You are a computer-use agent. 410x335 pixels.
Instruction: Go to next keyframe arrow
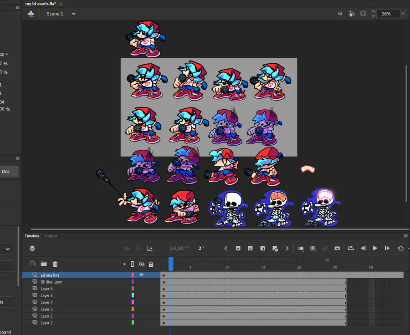[287, 248]
